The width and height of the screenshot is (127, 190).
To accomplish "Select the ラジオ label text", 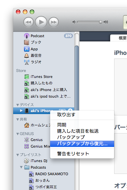I will (x=36, y=62).
